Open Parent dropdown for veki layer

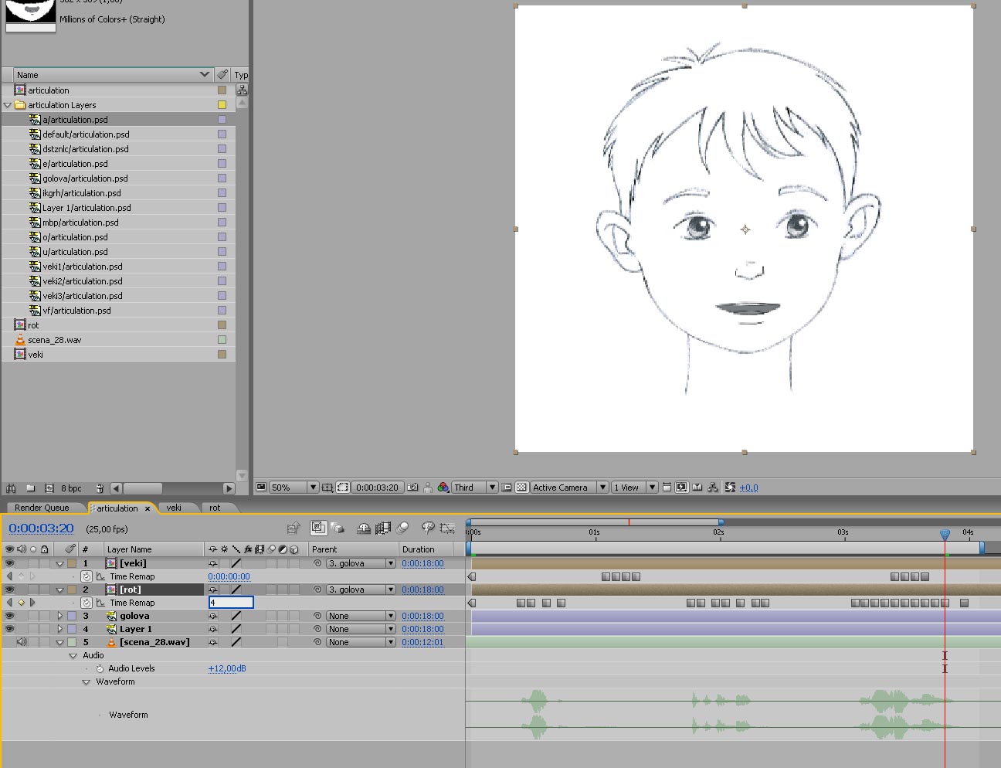click(361, 563)
